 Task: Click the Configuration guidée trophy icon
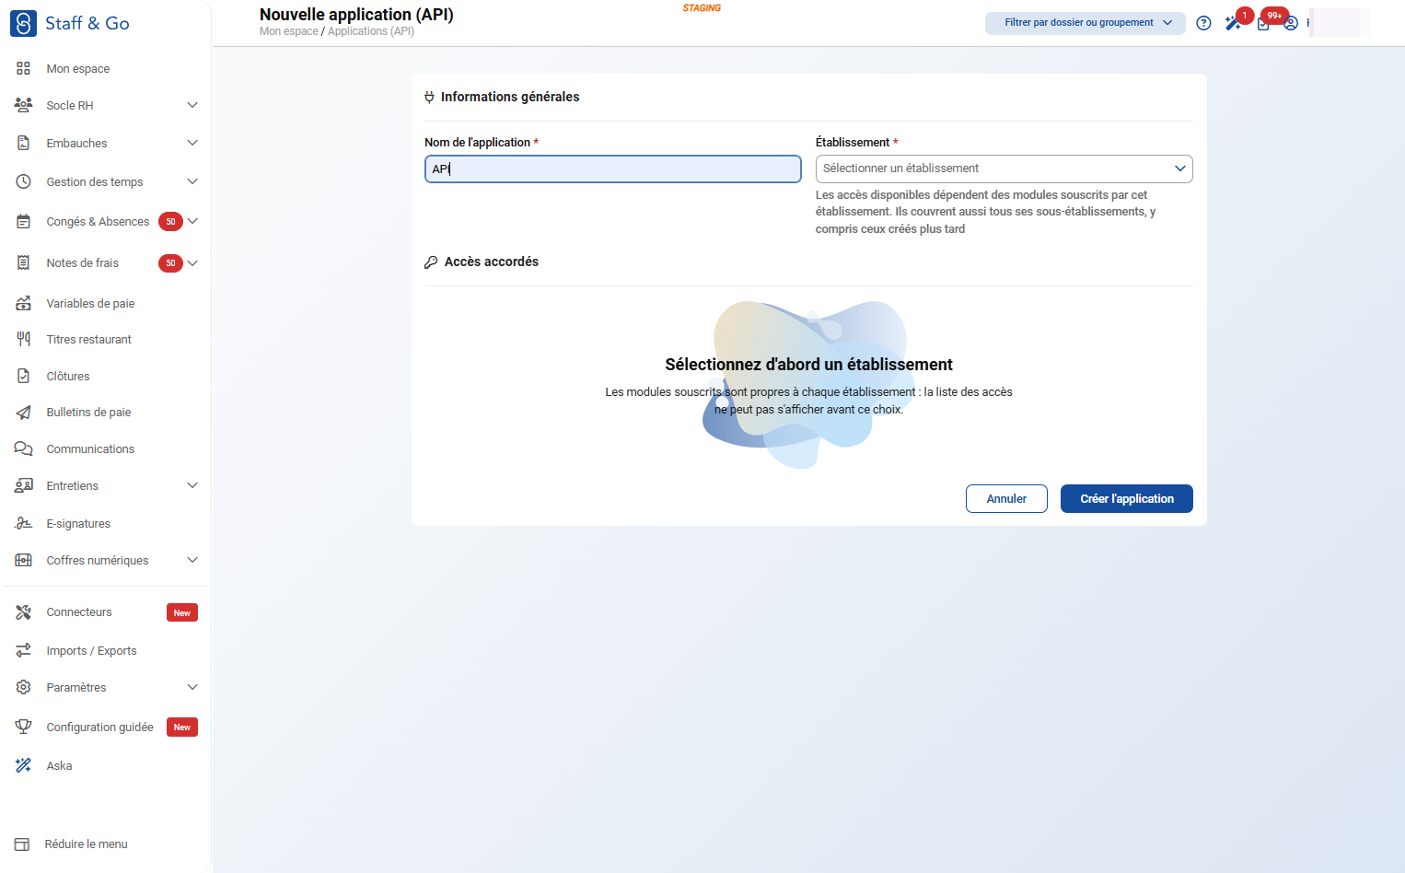(24, 727)
